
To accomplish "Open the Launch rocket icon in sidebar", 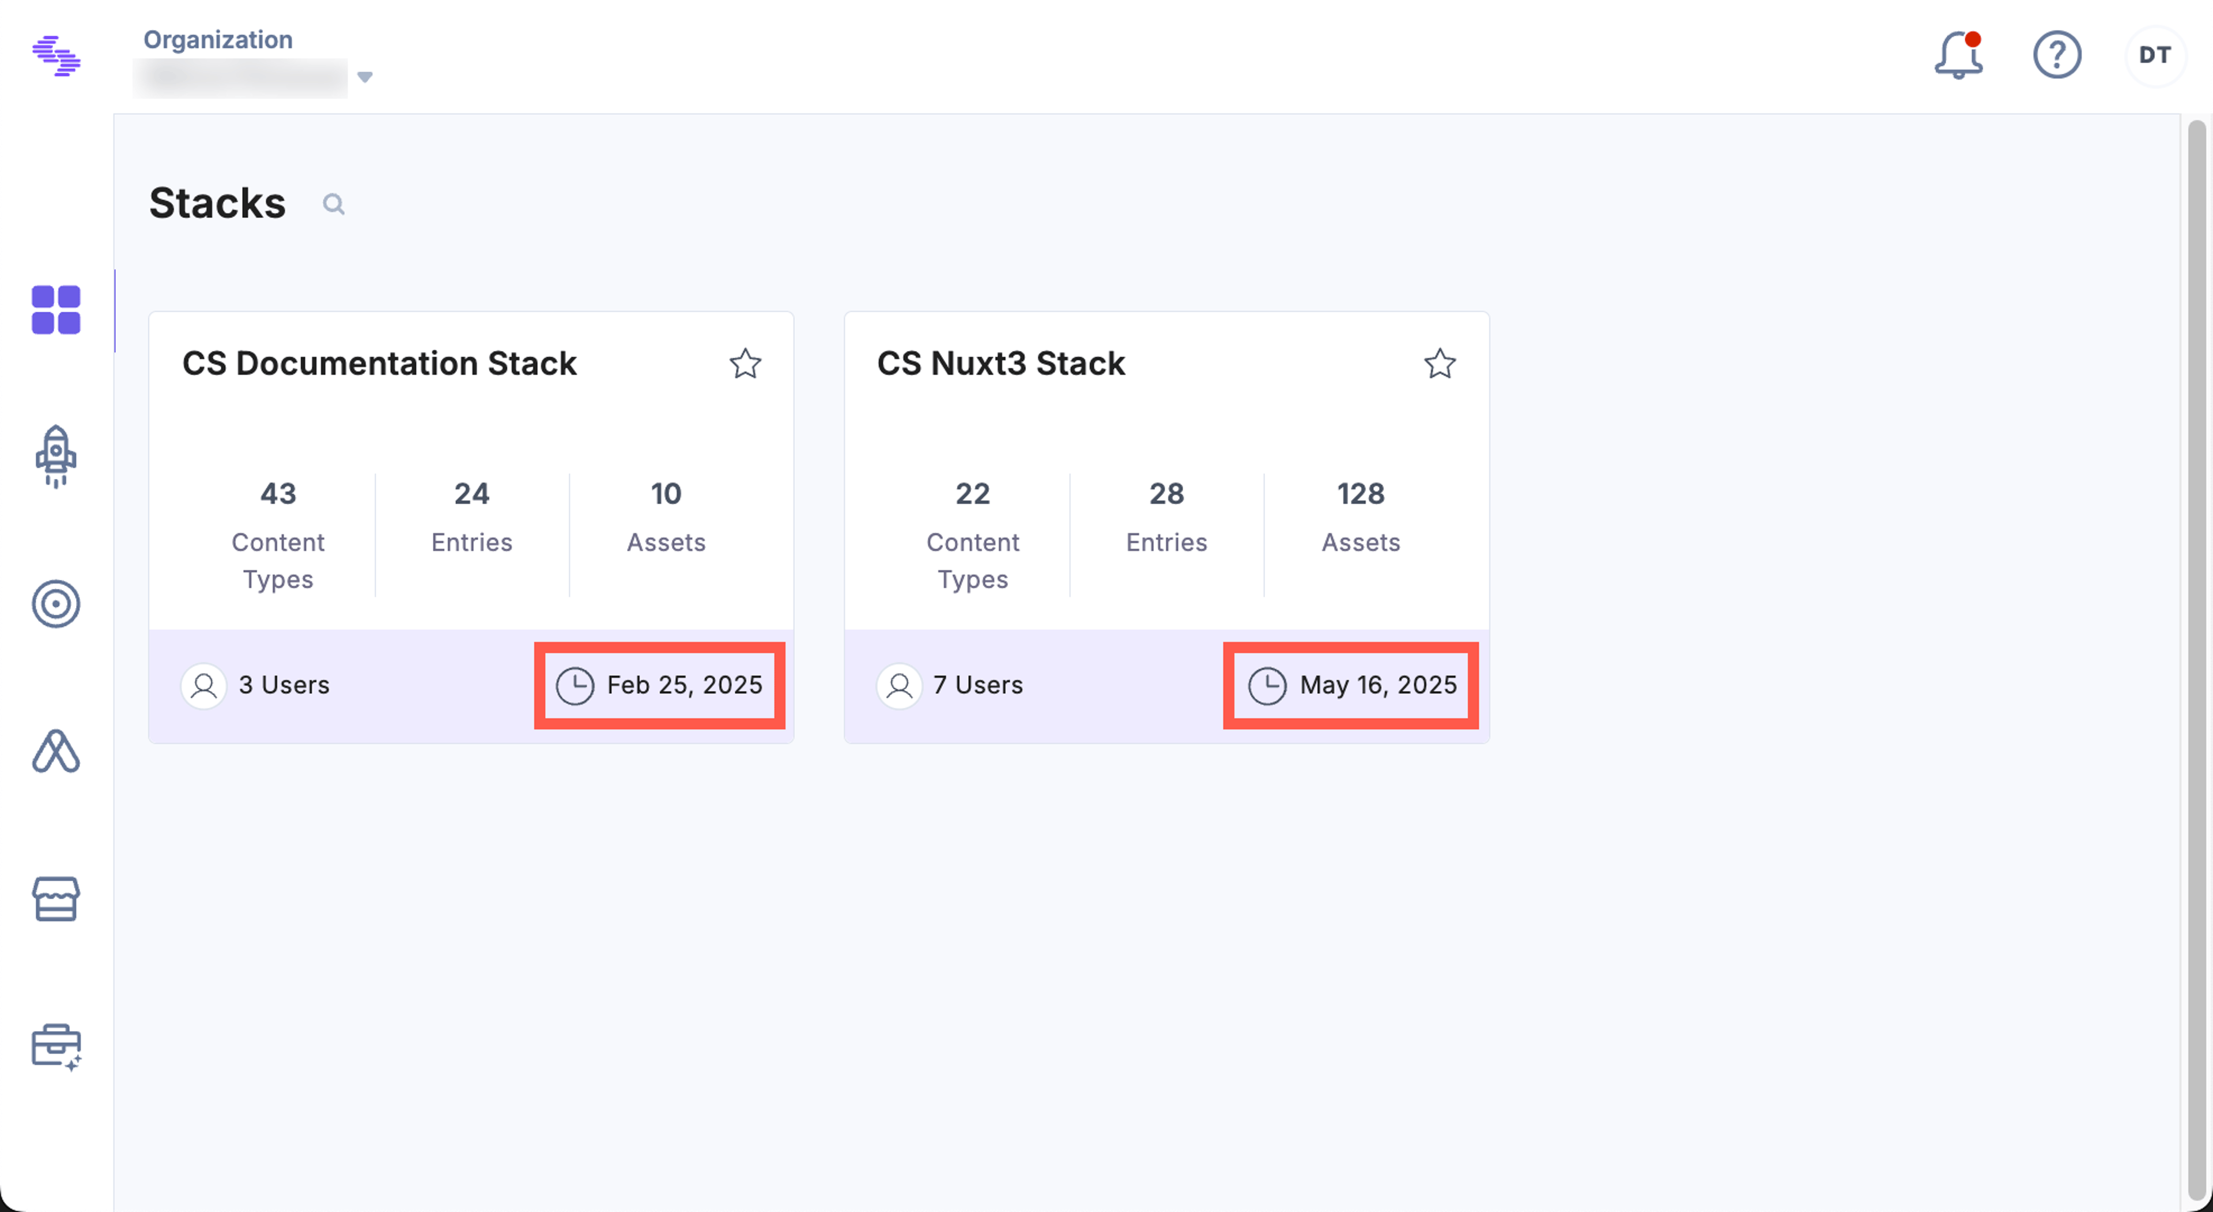I will point(56,456).
